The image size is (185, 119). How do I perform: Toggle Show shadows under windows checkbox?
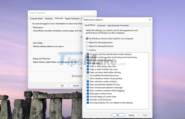[x=88, y=81]
